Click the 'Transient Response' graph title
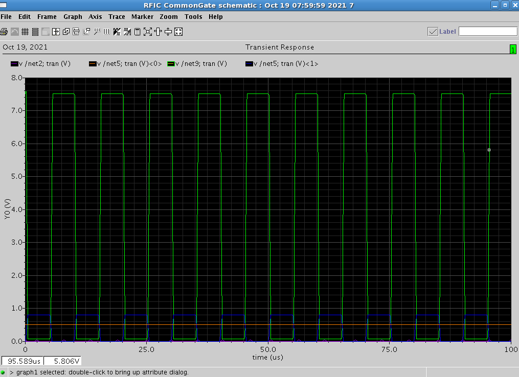The height and width of the screenshot is (377, 519). click(x=280, y=48)
